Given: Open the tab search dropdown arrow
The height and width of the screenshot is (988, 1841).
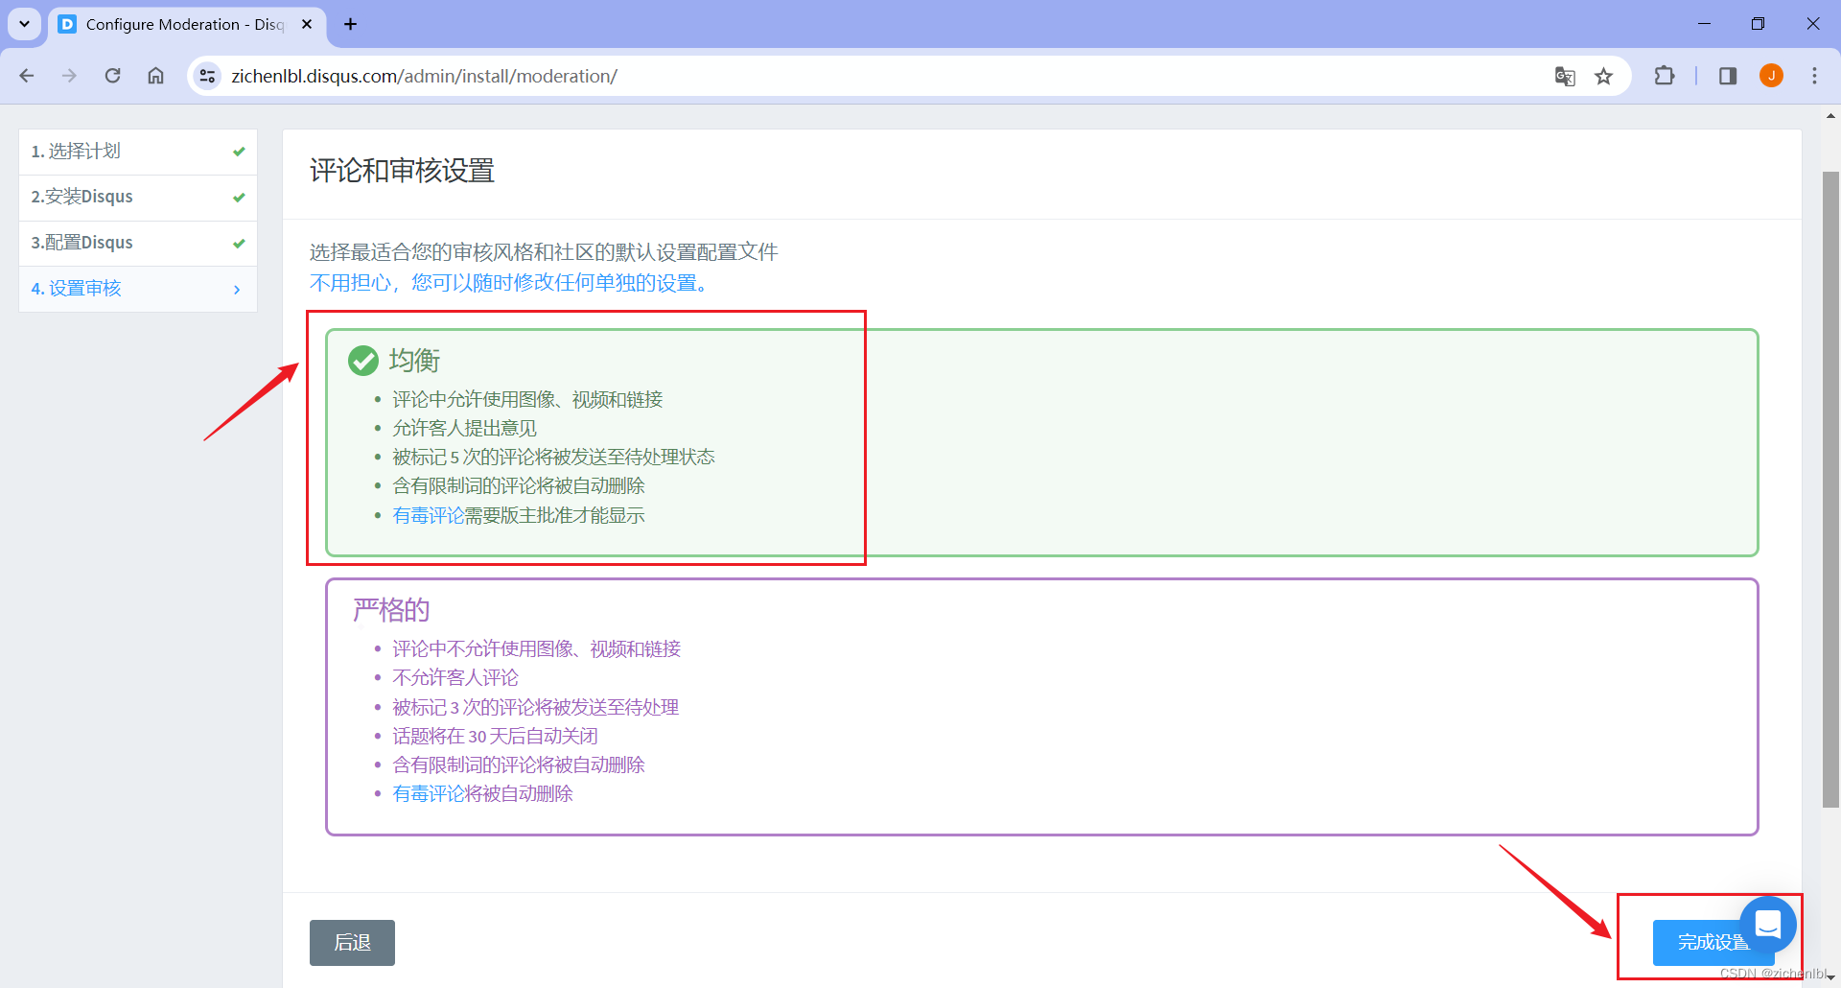Looking at the screenshot, I should click(x=25, y=24).
